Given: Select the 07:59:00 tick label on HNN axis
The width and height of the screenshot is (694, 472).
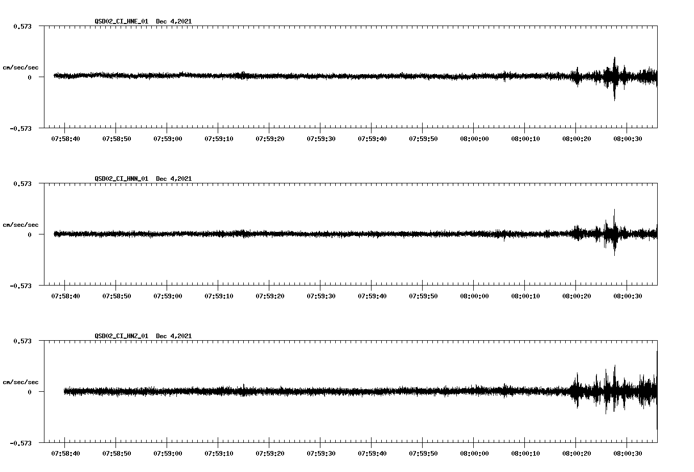Looking at the screenshot, I should (168, 296).
